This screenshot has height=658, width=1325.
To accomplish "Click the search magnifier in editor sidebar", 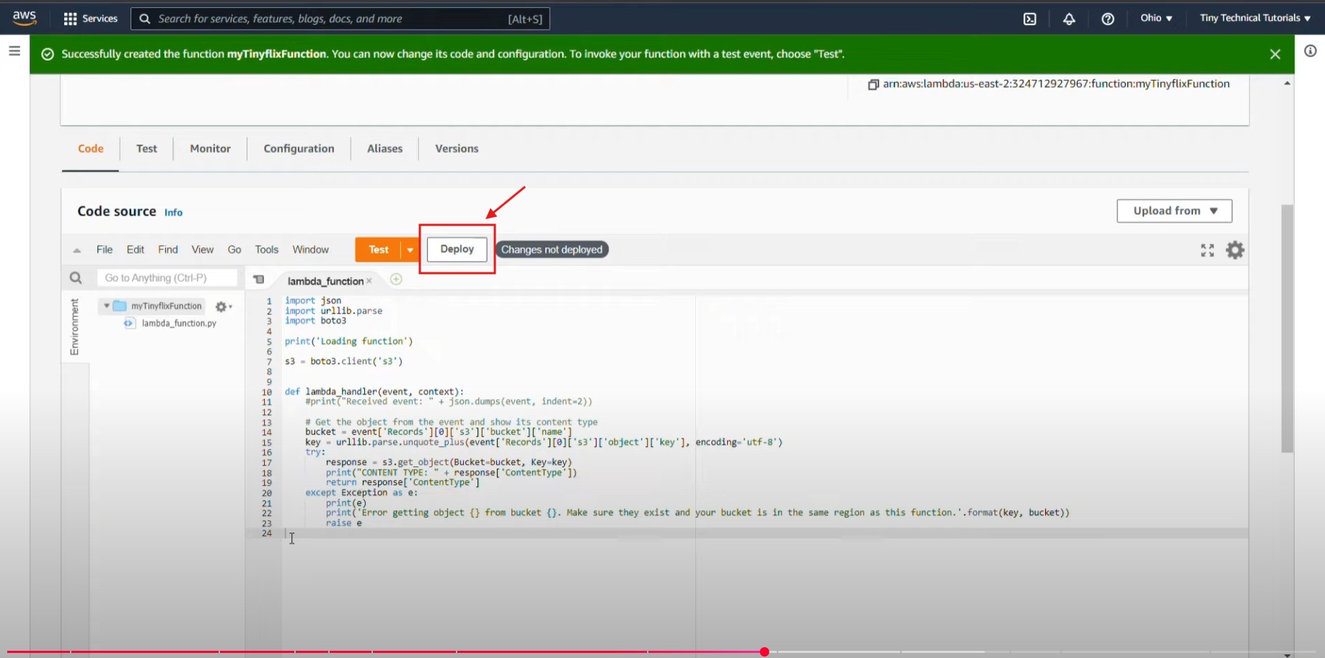I will tap(76, 278).
